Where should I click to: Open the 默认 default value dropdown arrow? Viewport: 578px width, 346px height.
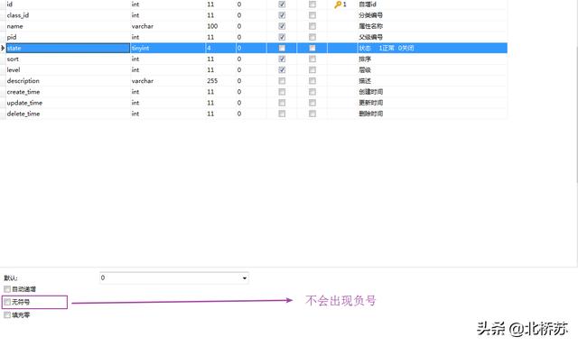point(245,278)
